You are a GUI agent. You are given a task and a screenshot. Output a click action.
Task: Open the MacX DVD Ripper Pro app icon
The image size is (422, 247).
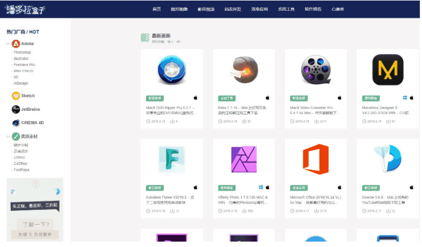(172, 70)
